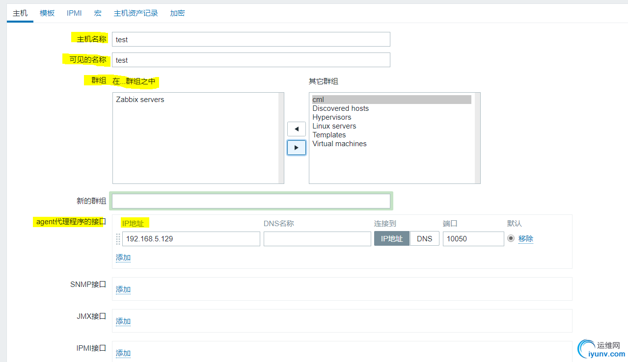Image resolution: width=628 pixels, height=362 pixels.
Task: Click 添加 for SNMP接口
Action: pyautogui.click(x=123, y=289)
